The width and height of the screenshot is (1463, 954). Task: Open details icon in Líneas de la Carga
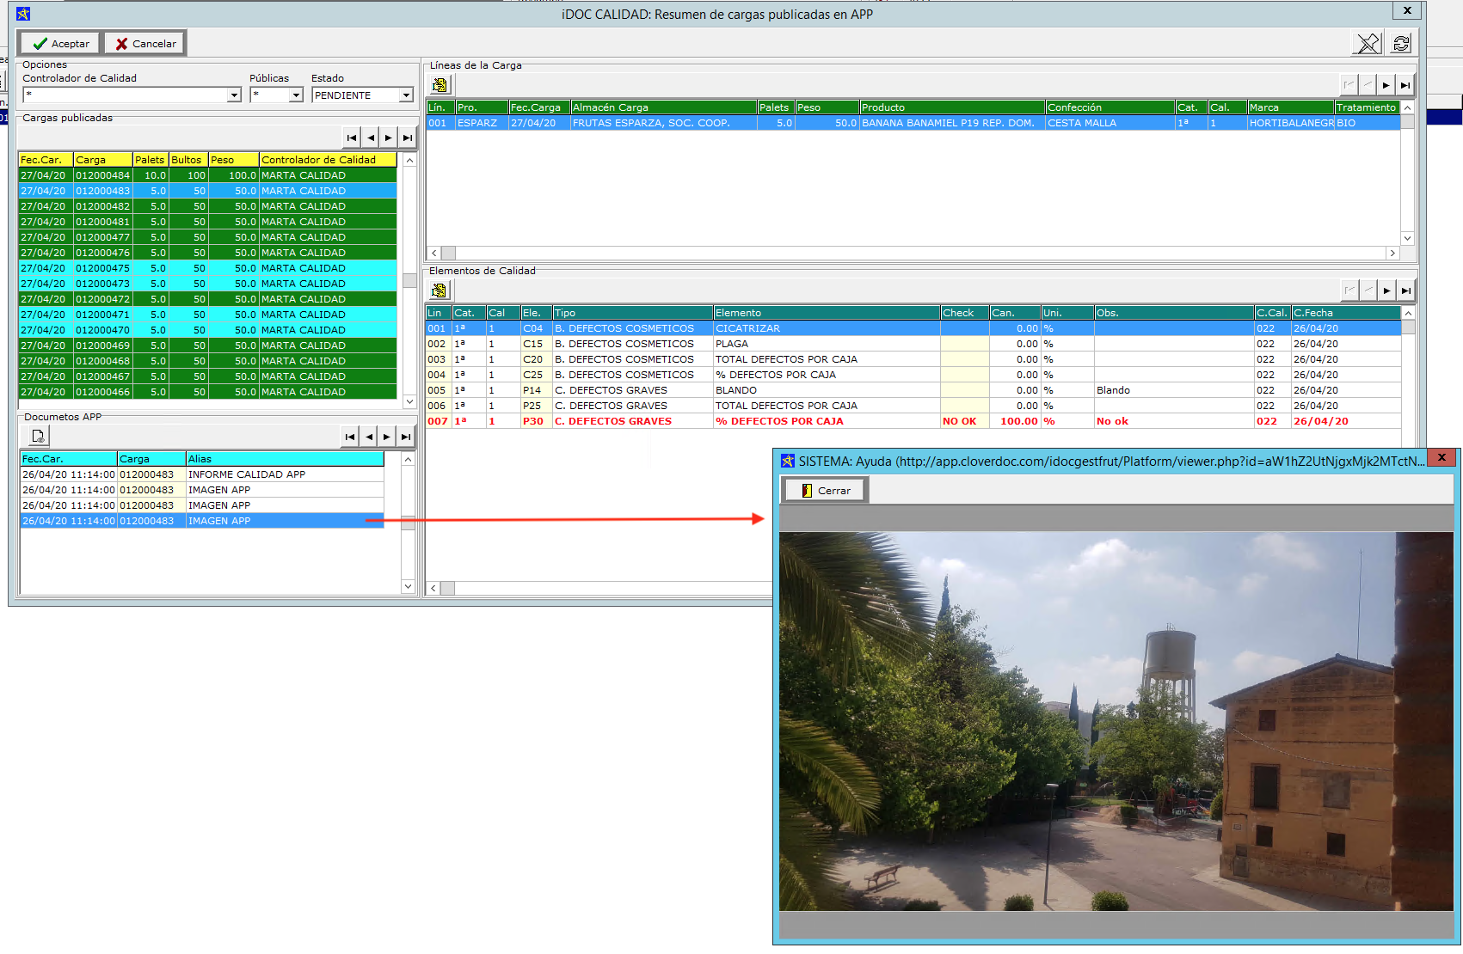(440, 85)
